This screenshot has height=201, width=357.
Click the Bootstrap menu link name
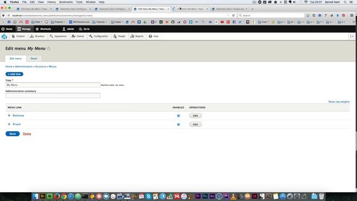click(x=18, y=116)
